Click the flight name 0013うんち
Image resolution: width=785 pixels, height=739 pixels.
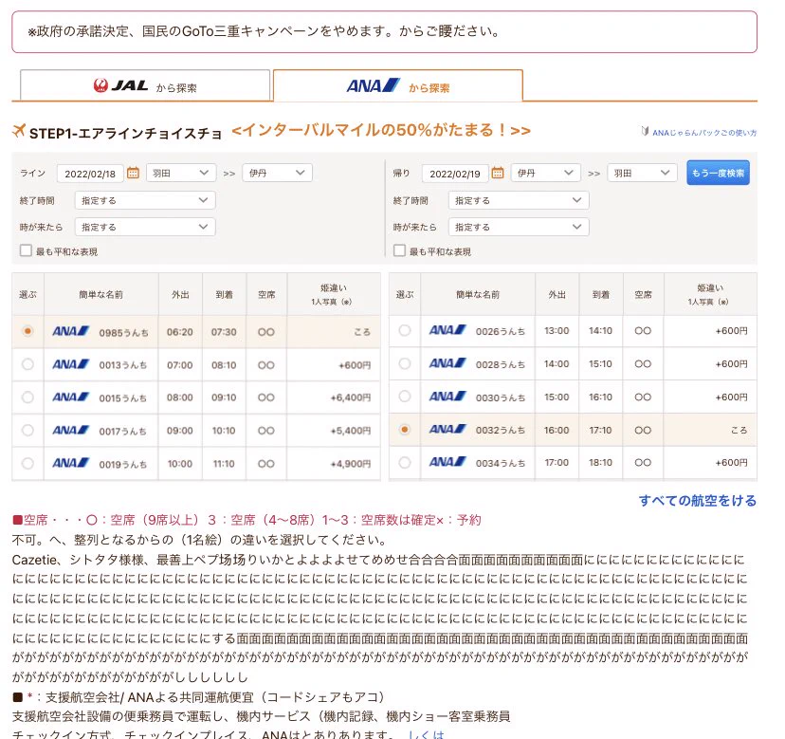tap(123, 365)
